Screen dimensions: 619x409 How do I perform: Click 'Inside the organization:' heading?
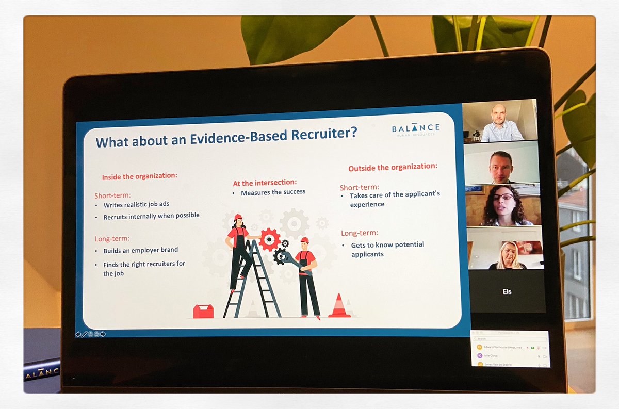tap(139, 176)
